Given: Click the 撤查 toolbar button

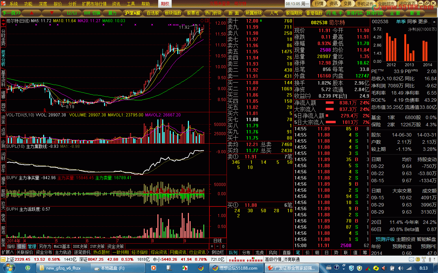Looking at the screenshot, I should pos(415,13).
